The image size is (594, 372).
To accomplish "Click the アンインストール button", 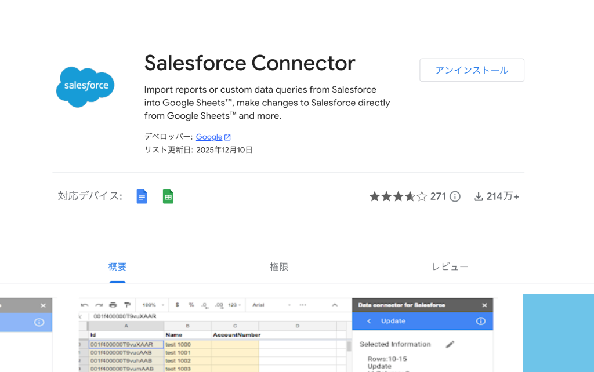I will (472, 70).
